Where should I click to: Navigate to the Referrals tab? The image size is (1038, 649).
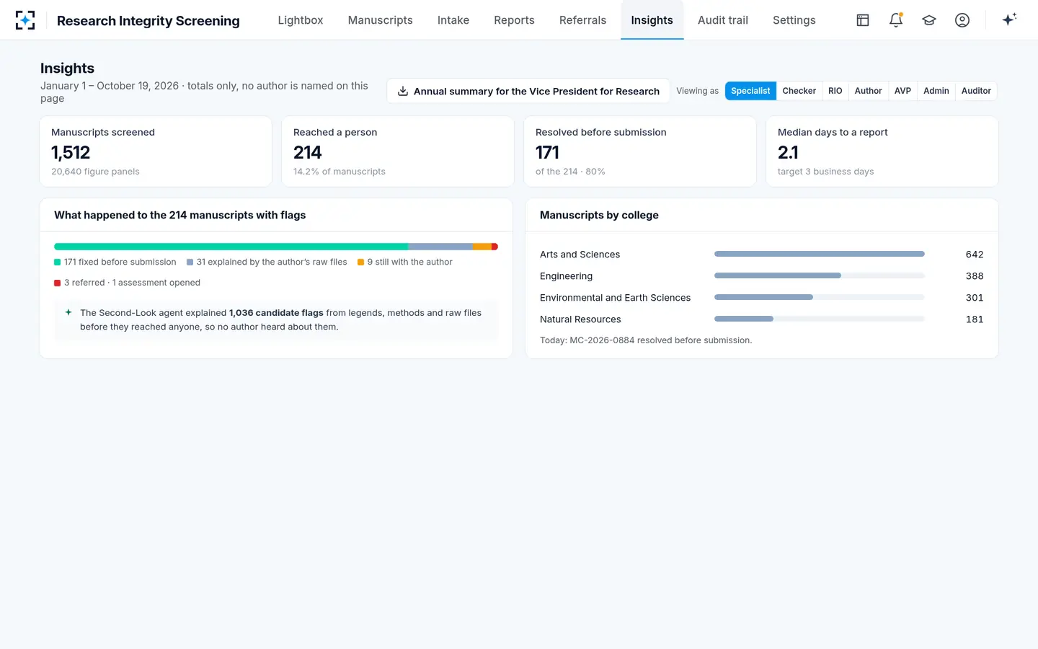pyautogui.click(x=582, y=20)
